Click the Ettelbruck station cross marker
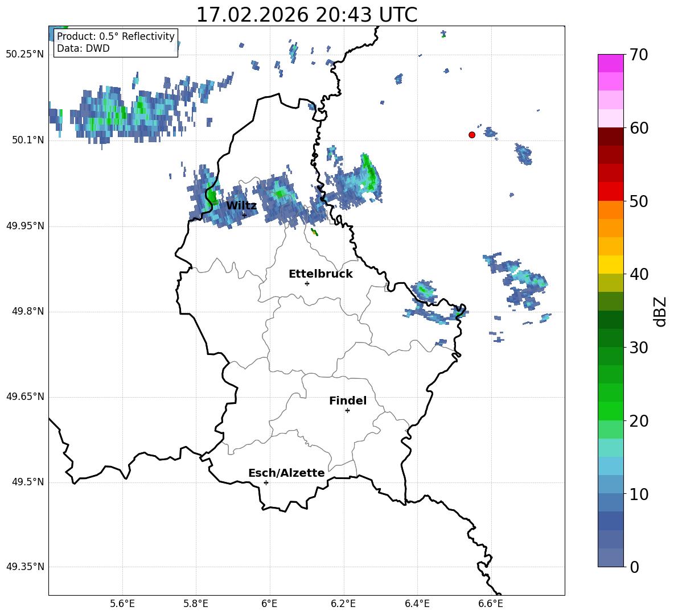Image resolution: width=674 pixels, height=615 pixels. tap(307, 283)
